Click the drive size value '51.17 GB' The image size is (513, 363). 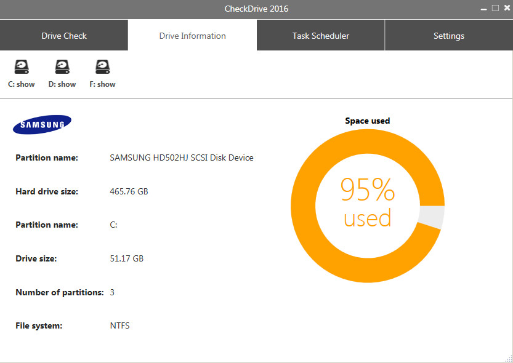point(127,258)
